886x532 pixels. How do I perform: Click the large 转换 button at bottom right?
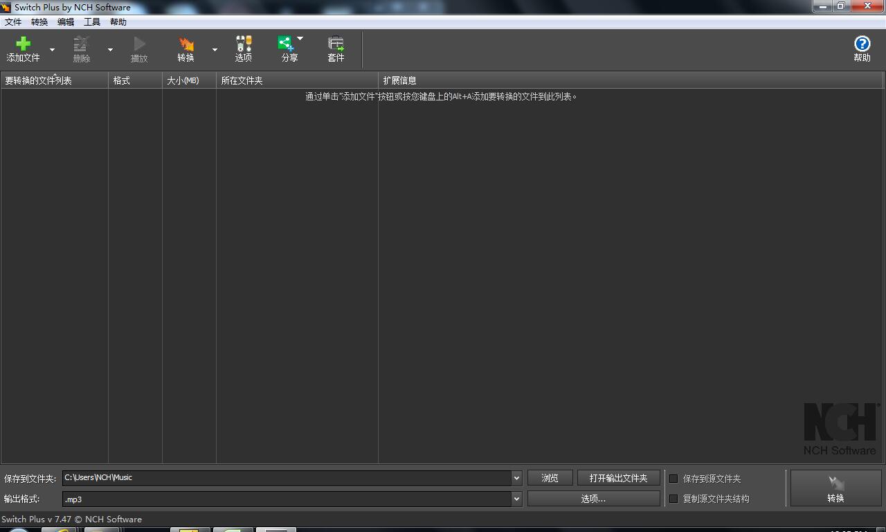(835, 488)
